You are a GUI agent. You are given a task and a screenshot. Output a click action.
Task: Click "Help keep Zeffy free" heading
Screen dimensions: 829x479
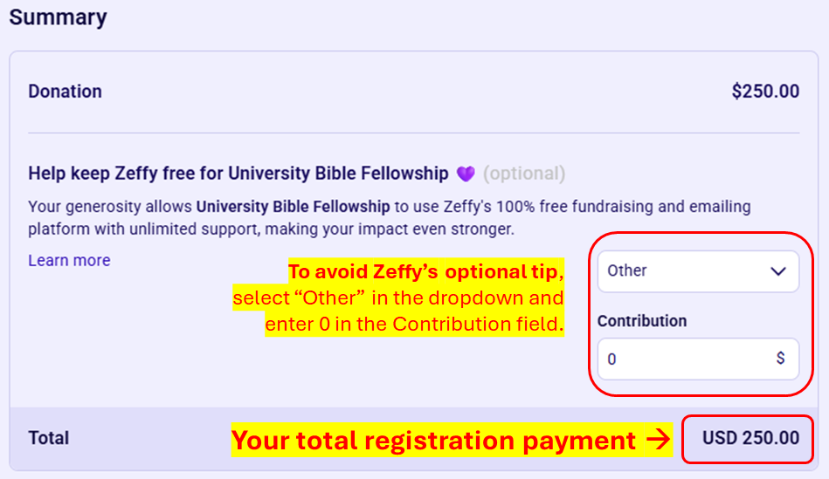point(238,174)
